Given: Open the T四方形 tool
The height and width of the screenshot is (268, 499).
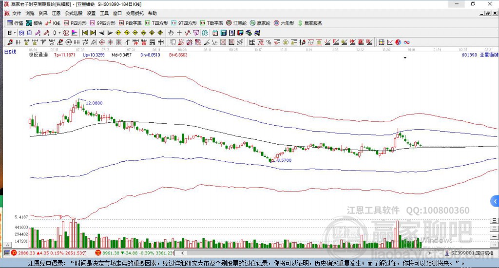Looking at the screenshot, I should point(156,23).
